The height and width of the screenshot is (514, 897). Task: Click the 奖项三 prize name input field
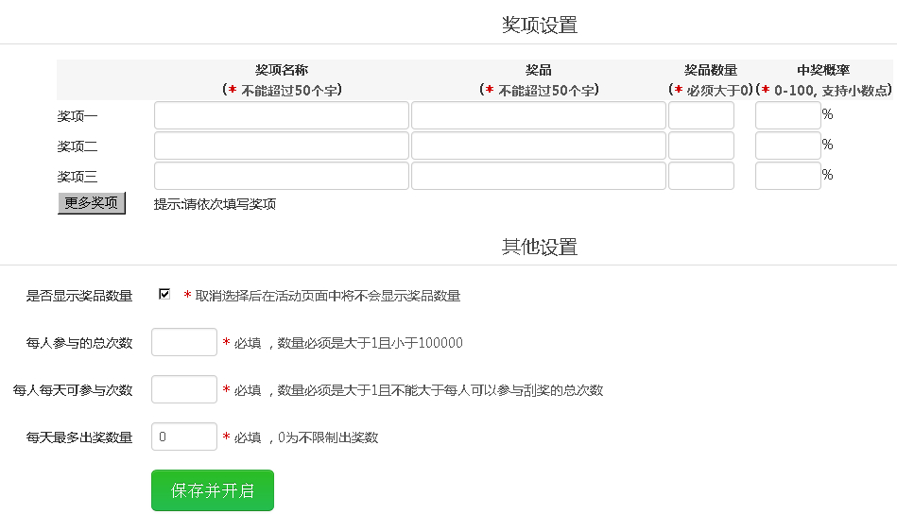tap(281, 177)
